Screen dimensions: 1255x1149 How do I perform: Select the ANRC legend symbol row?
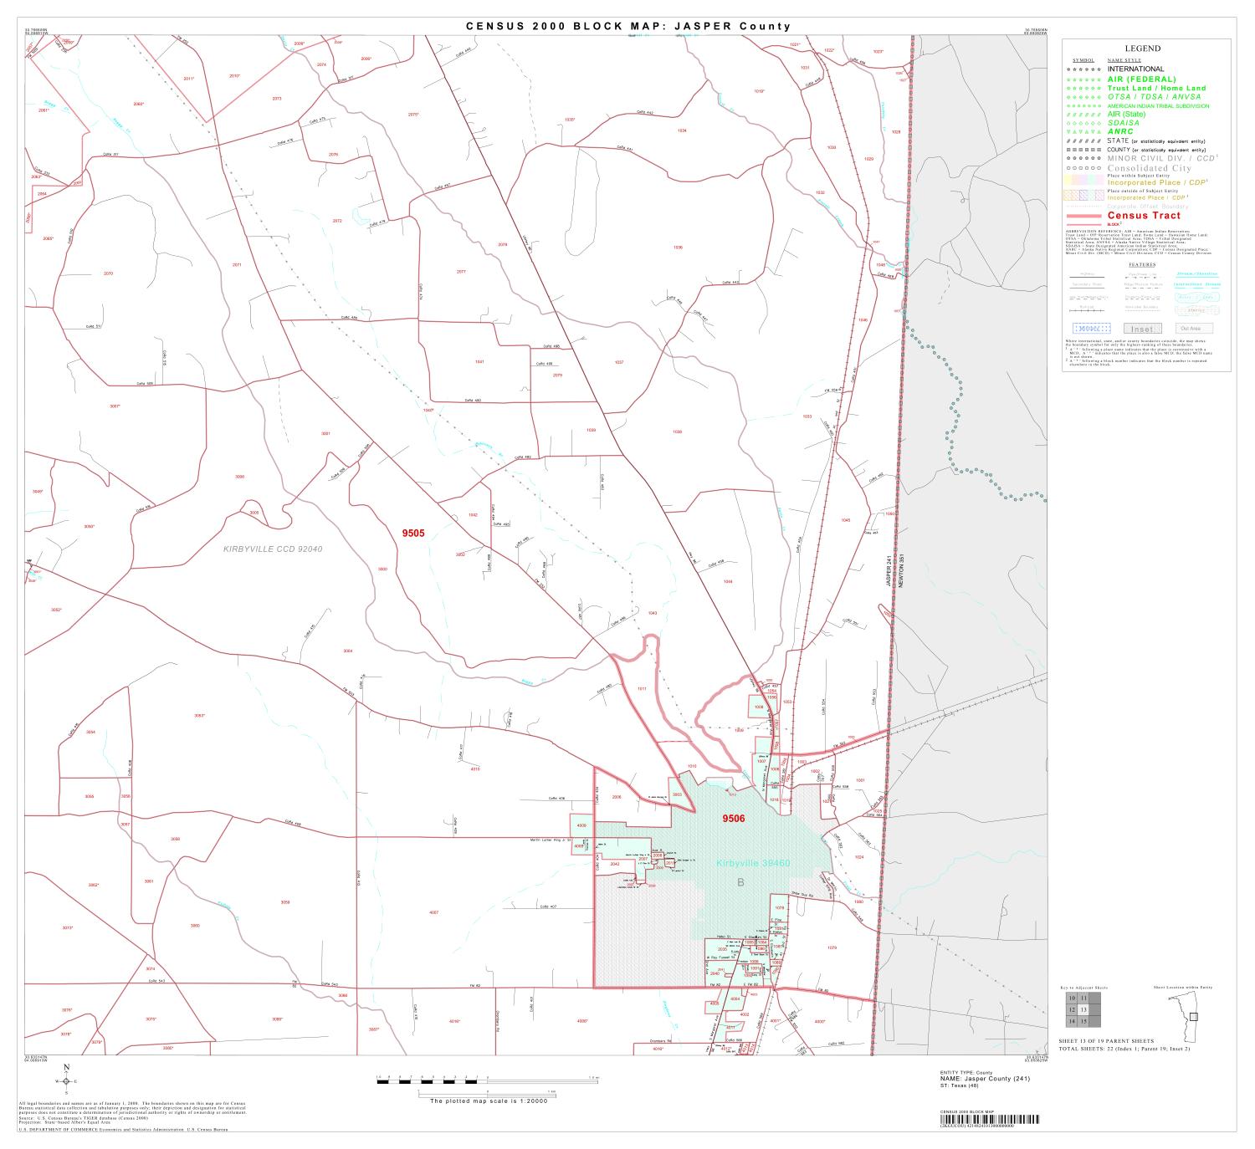(1082, 131)
